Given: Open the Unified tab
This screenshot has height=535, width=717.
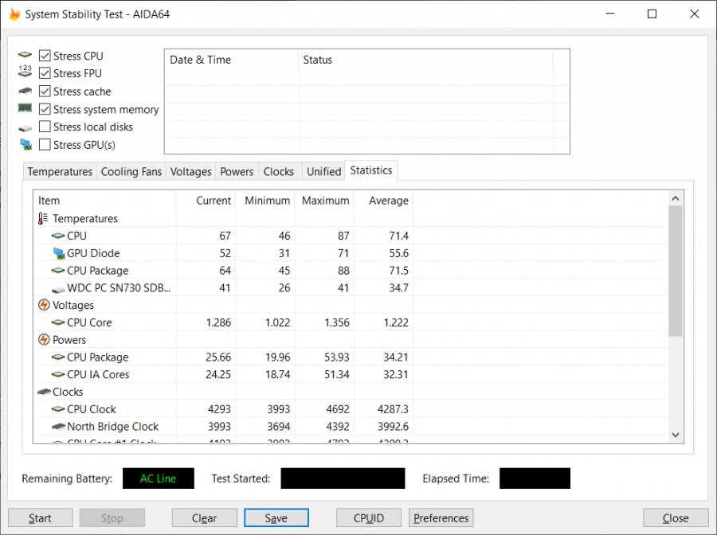Looking at the screenshot, I should (x=323, y=172).
